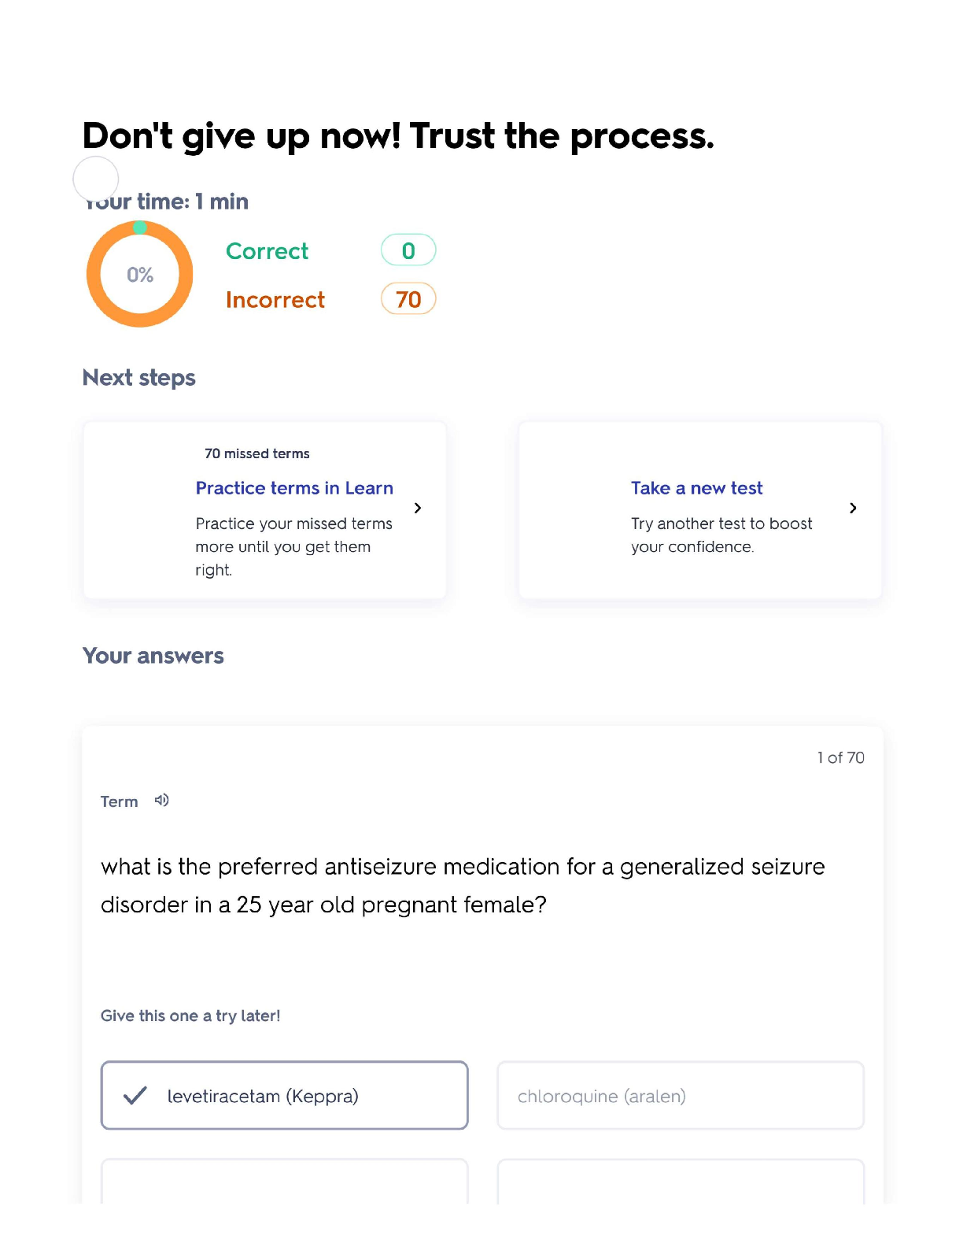
Task: Click the 0% donut progress chart
Action: point(139,275)
